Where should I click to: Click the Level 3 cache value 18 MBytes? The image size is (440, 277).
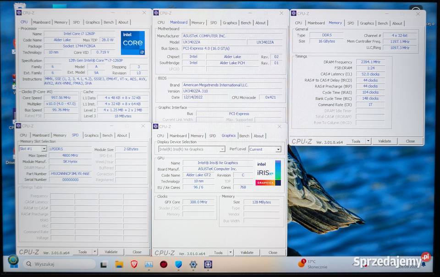point(123,116)
